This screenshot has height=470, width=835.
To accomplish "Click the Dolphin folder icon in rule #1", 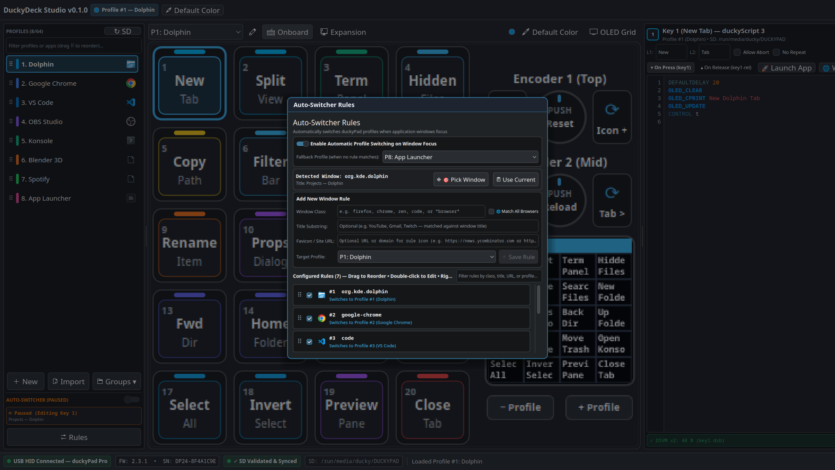I will coord(321,295).
